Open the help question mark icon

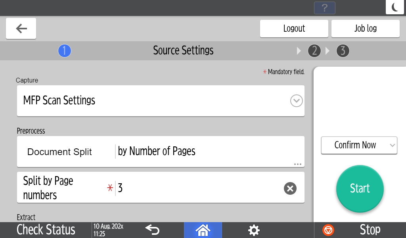tap(324, 8)
